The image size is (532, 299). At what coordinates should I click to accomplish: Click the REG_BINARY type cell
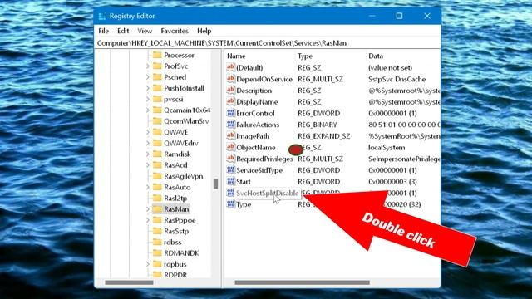[318, 125]
